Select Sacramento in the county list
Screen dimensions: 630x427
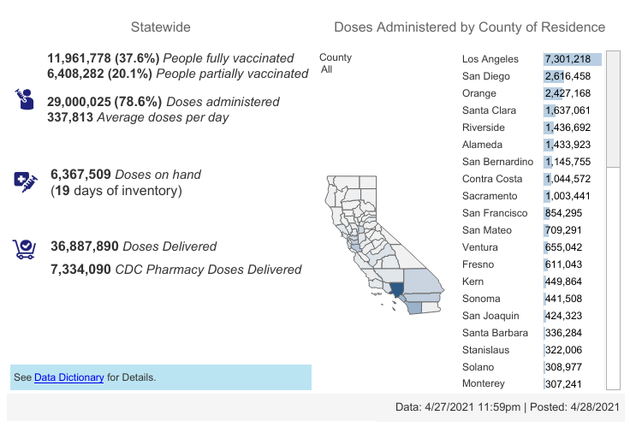[x=490, y=196]
